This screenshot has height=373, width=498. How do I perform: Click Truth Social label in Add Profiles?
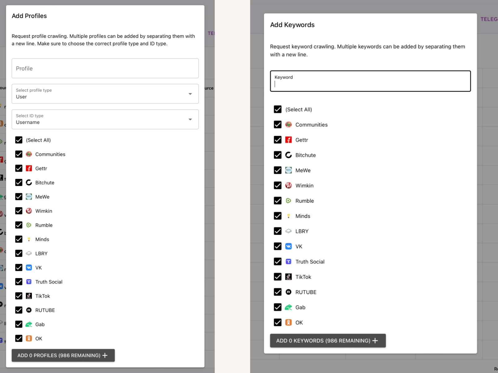[49, 282]
